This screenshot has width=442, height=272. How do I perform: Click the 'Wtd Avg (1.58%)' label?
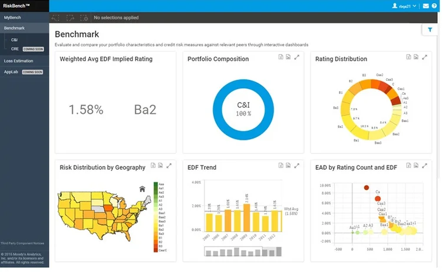[x=291, y=211]
